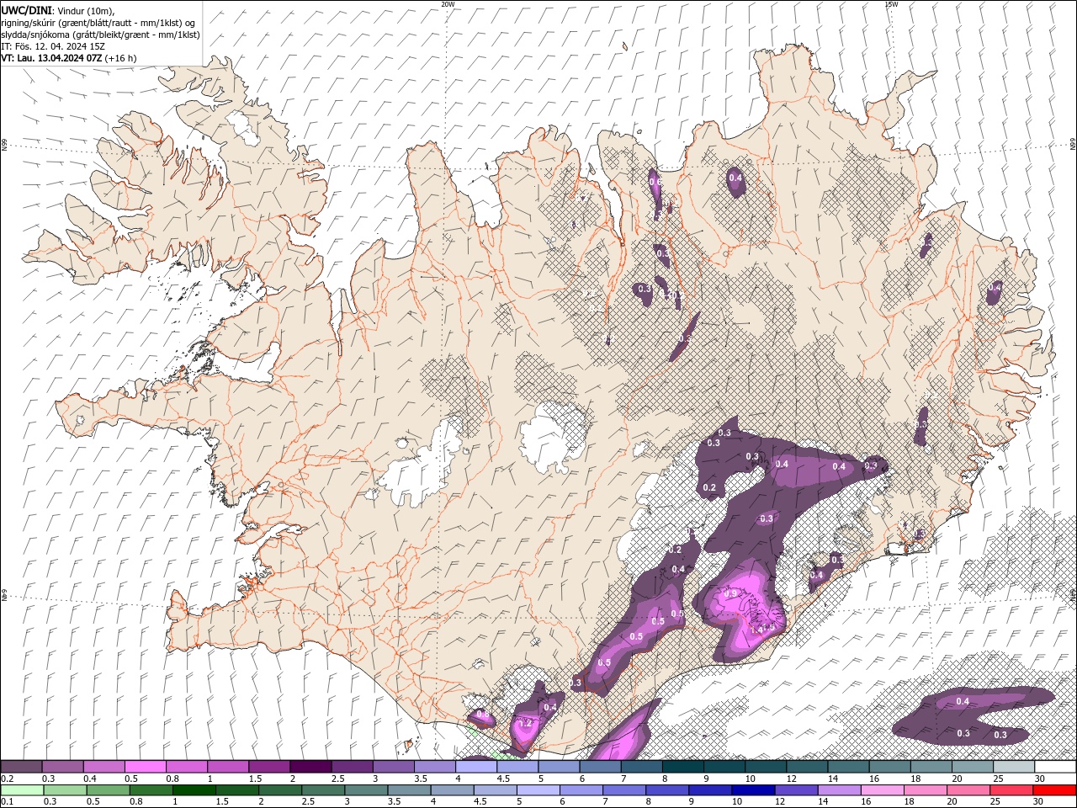Select the palest green 0.1–0.3 rain legend swatch
Screen dimensions: 1077x808
pos(22,790)
